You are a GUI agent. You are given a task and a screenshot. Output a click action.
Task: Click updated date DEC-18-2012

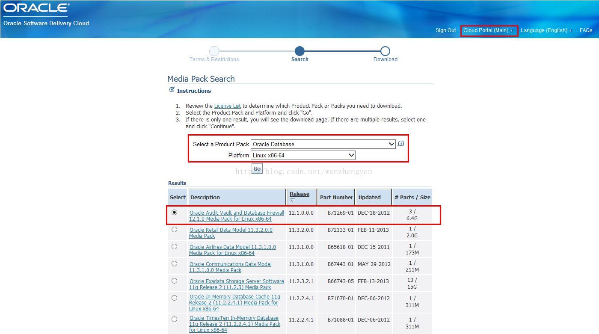pos(374,213)
